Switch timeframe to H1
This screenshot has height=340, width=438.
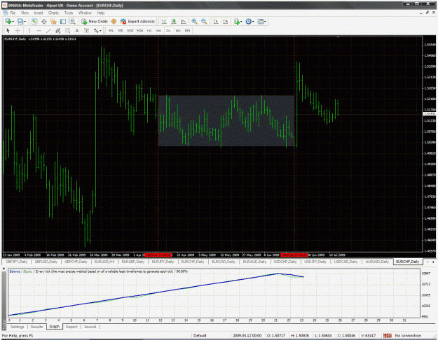pyautogui.click(x=149, y=31)
